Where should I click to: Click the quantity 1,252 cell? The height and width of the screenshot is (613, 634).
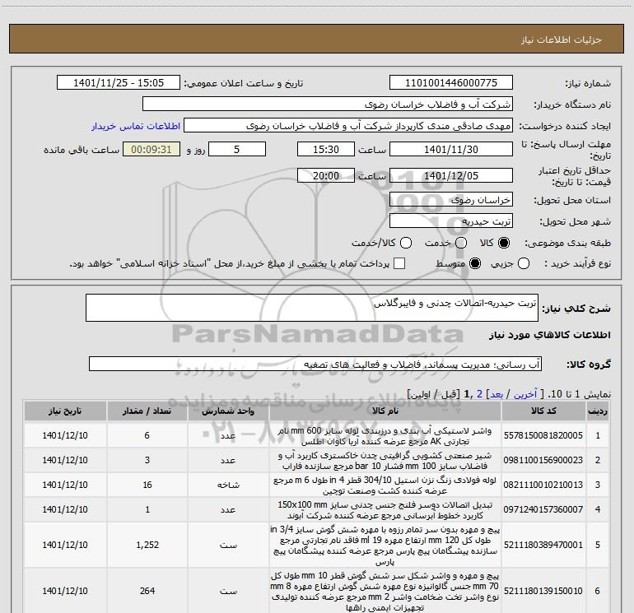[147, 545]
